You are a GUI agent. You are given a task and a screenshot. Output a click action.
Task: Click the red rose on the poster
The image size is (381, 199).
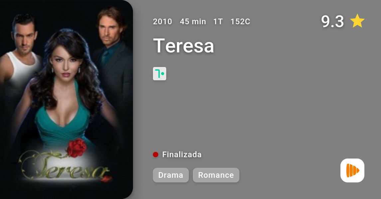point(76,148)
